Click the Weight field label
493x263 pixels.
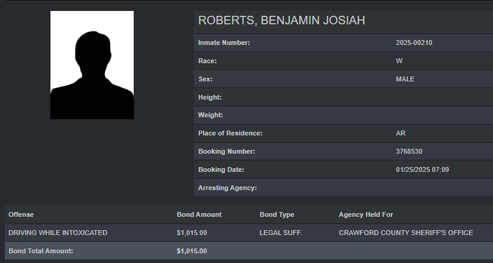point(210,115)
